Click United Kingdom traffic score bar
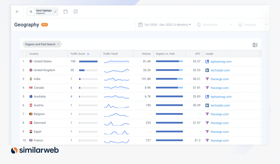Viewport: 280px width, 164px height. [x=88, y=70]
